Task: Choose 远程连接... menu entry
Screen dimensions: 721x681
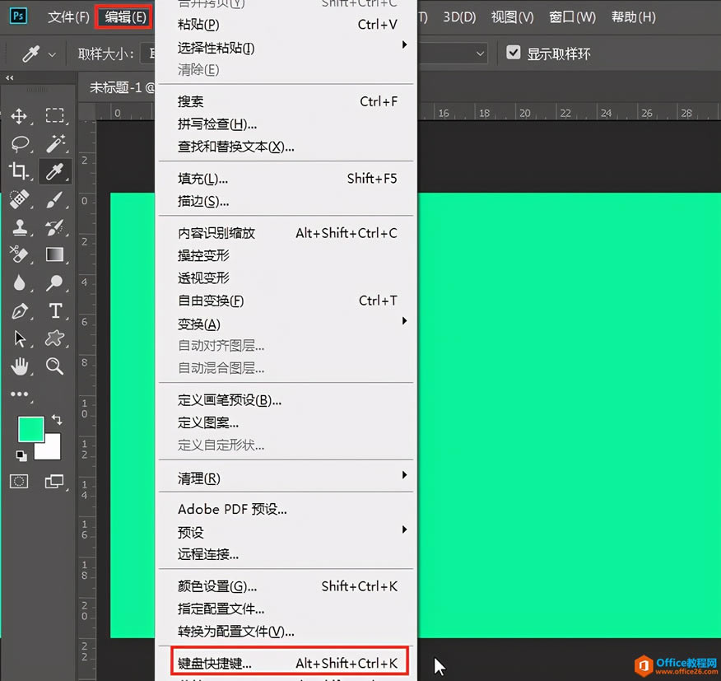Action: pos(286,554)
